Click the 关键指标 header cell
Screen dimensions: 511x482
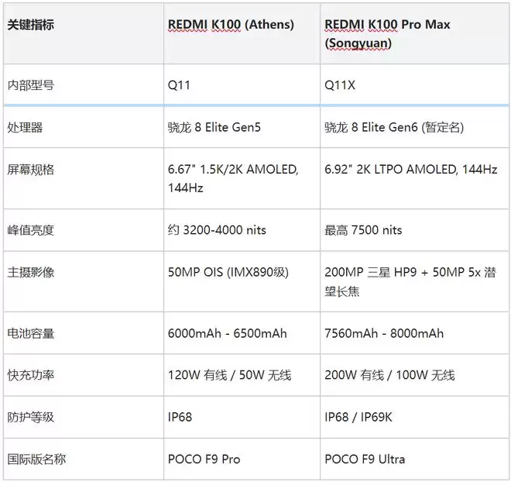pyautogui.click(x=30, y=25)
